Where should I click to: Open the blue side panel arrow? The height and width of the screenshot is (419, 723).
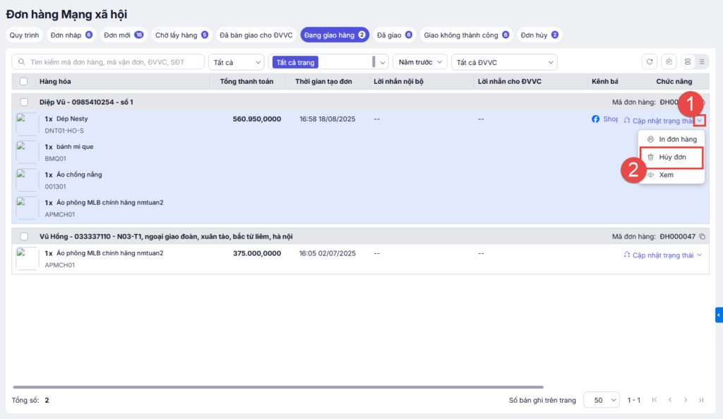coord(719,315)
